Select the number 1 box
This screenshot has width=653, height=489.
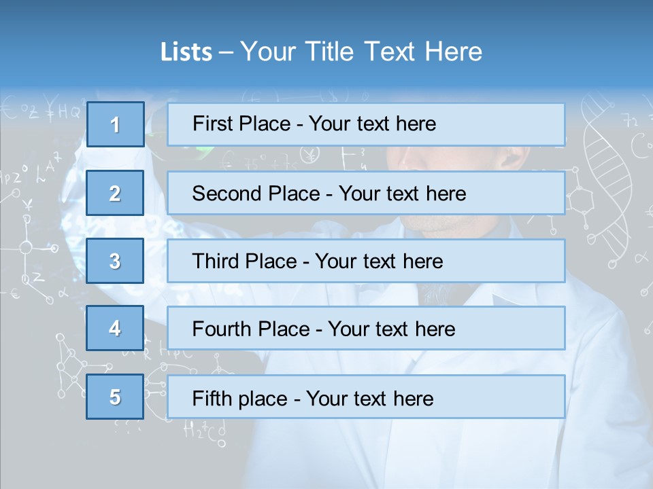click(116, 124)
